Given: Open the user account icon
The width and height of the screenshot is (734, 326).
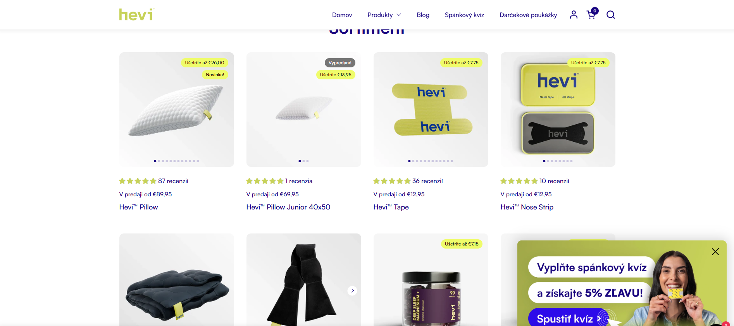Looking at the screenshot, I should pos(574,15).
